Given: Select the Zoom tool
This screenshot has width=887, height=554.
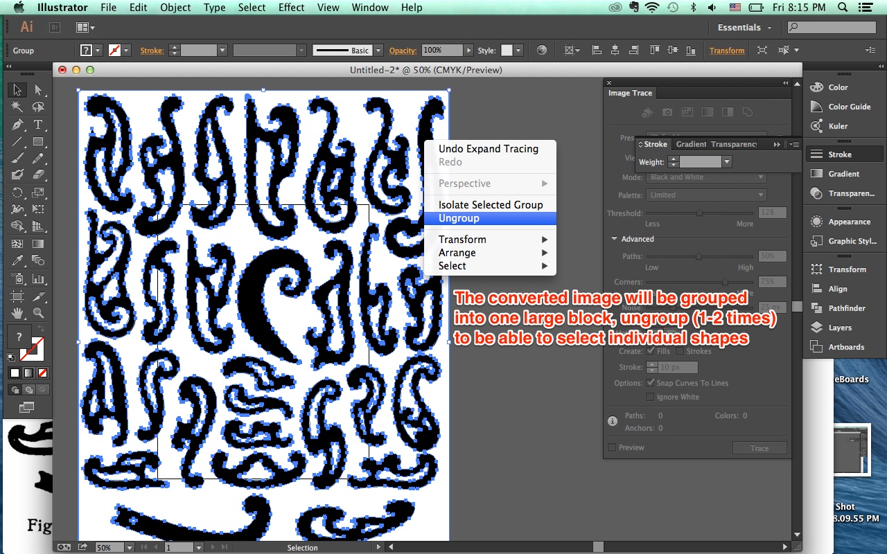Looking at the screenshot, I should click(x=38, y=314).
